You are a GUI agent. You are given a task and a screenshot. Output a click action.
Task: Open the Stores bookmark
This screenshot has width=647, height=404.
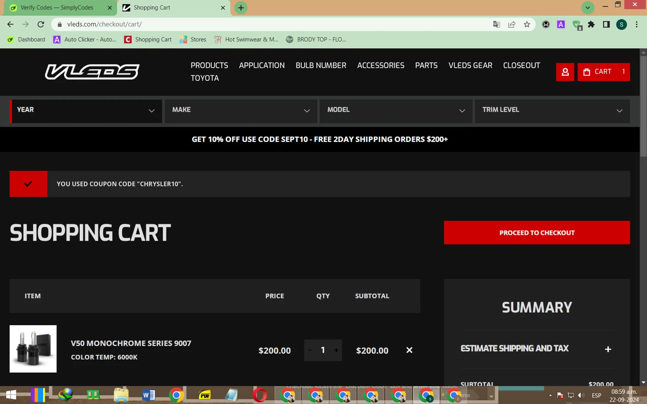[193, 39]
